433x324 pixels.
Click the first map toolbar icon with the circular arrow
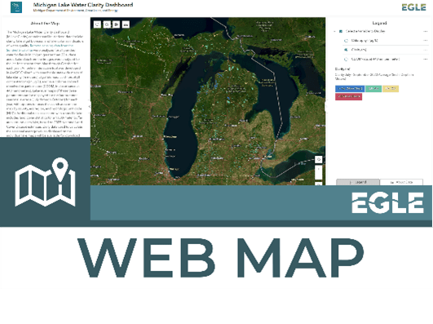[97, 24]
